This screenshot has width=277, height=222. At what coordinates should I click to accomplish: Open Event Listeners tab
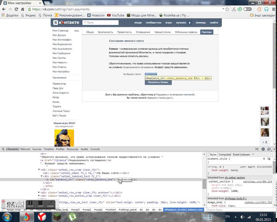click(241, 154)
